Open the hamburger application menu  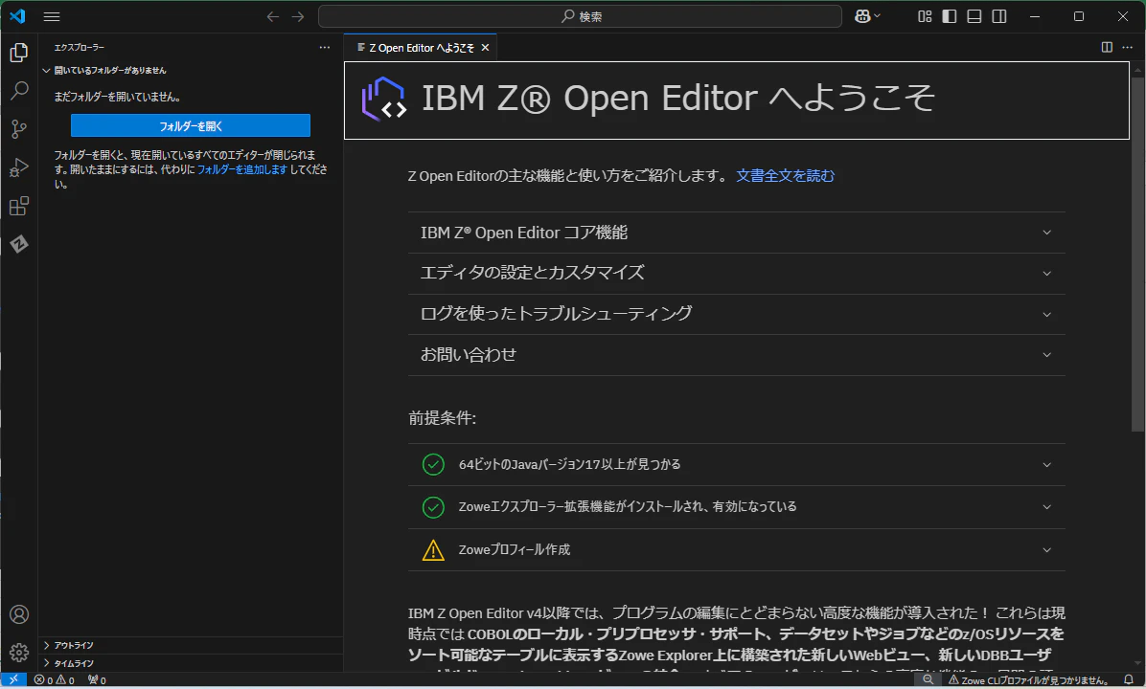coord(52,16)
